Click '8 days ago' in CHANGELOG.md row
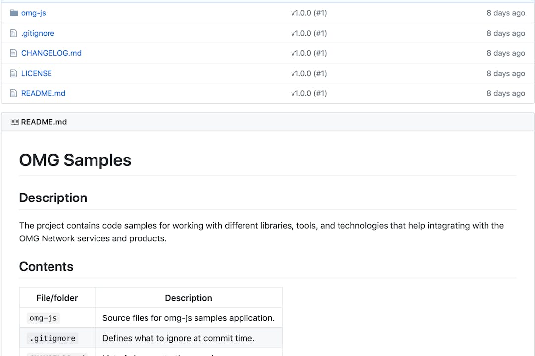Viewport: 535px width, 356px height. [x=506, y=53]
